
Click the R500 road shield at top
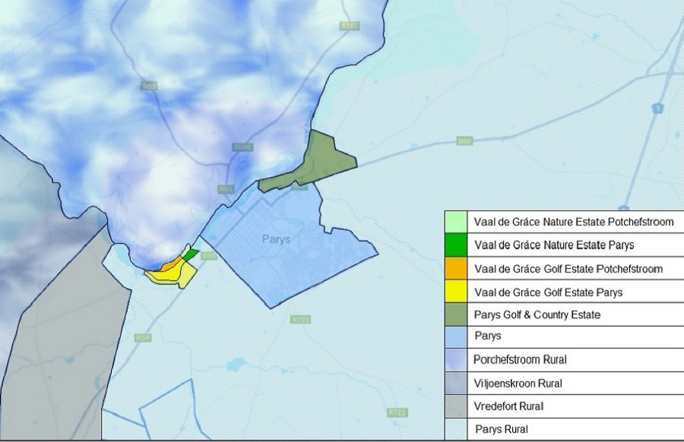[350, 26]
